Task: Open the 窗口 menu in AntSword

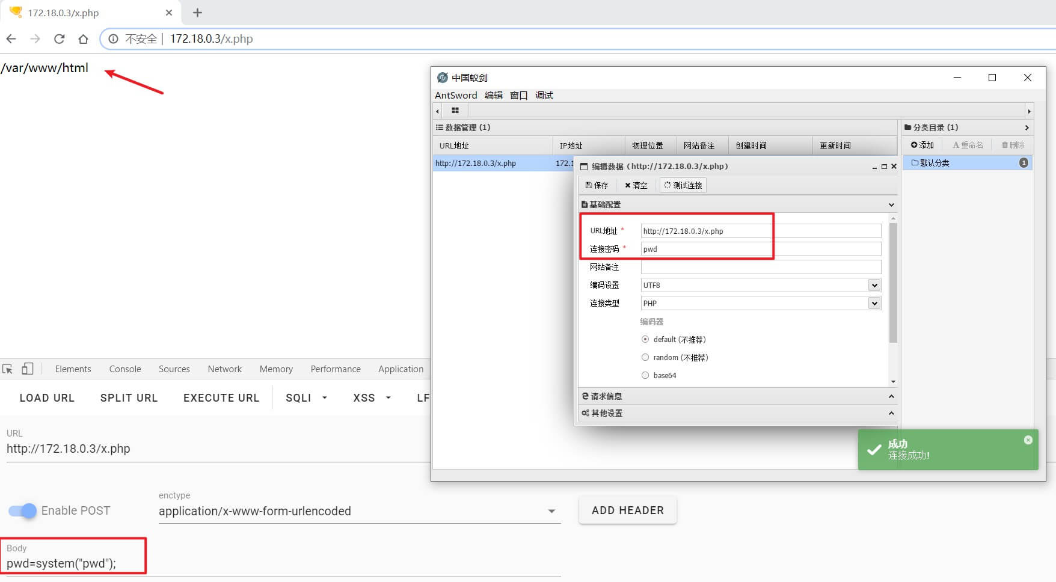Action: click(x=518, y=96)
